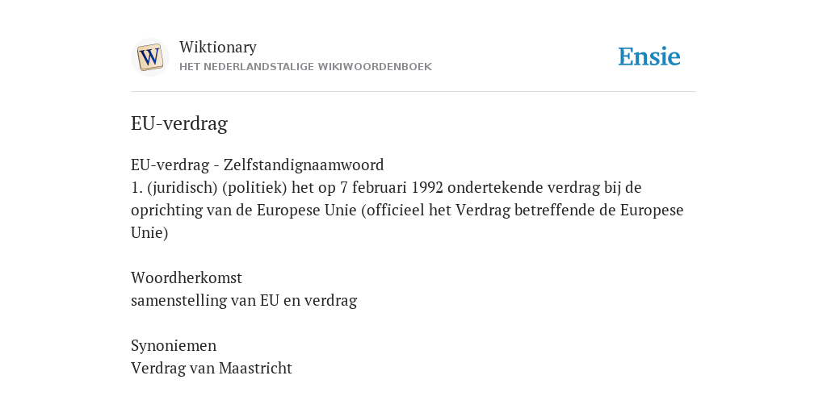Select the subtitle Het Nederlandstalige Wikiwoordenboek
The height and width of the screenshot is (413, 827).
(x=305, y=67)
